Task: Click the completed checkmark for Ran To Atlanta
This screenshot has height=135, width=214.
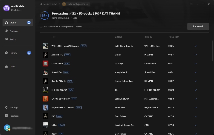Action: (196, 81)
